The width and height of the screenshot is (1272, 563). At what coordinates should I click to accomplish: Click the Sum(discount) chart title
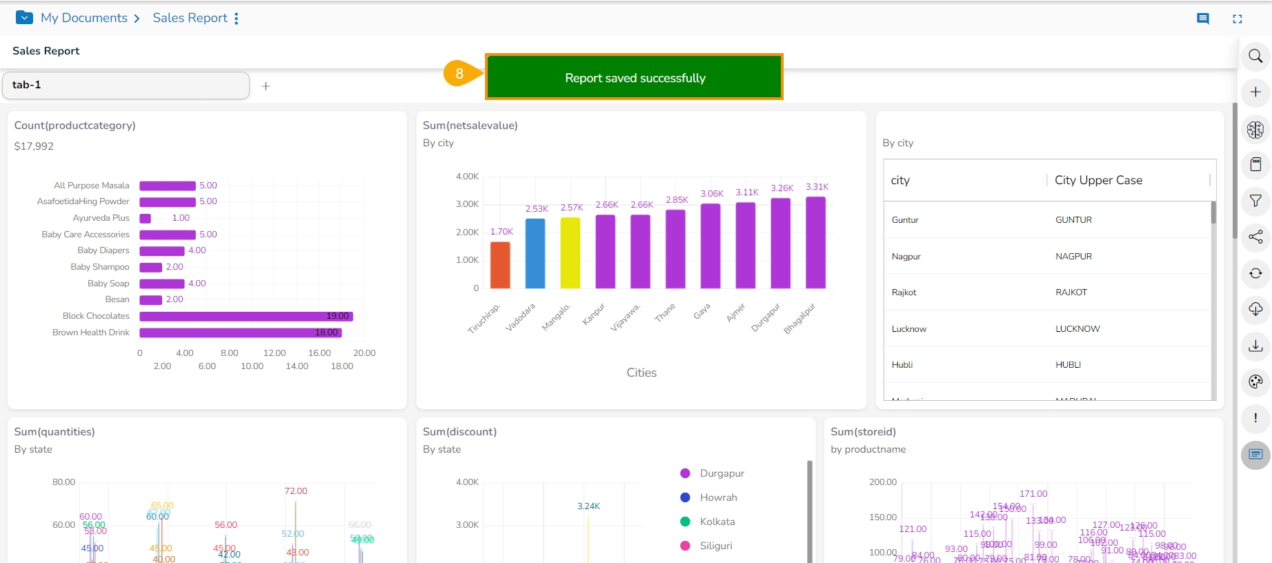[x=459, y=432]
